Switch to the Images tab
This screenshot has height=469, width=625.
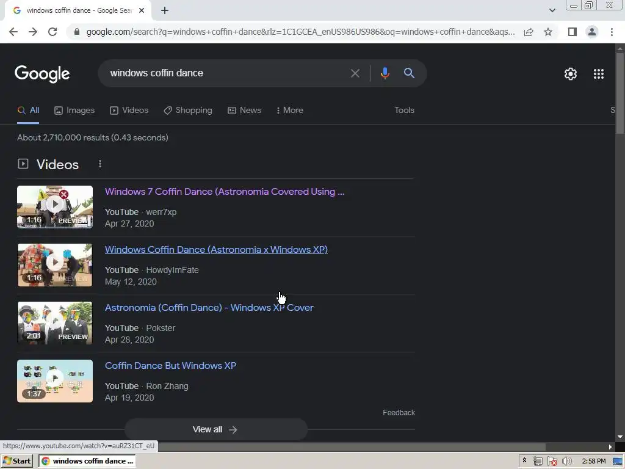click(74, 111)
